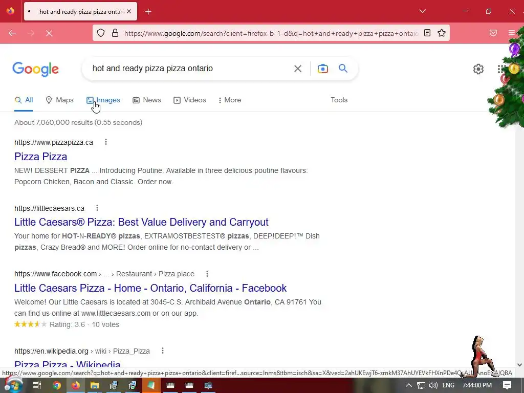Open Little Caesars Ontario California Facebook link
The height and width of the screenshot is (393, 524).
tap(150, 288)
